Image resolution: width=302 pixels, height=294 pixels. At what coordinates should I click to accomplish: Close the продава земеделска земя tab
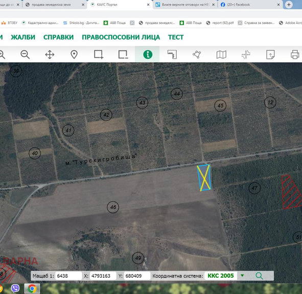point(83,5)
